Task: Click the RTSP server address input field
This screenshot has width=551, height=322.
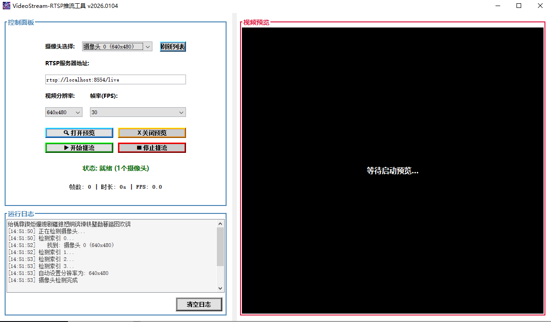Action: (x=115, y=79)
